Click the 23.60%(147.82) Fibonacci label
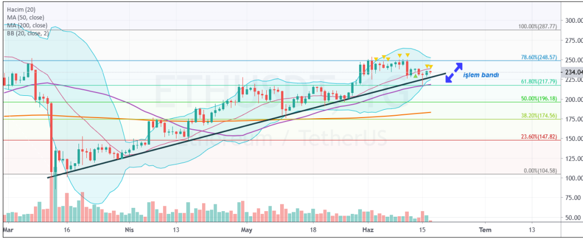The image size is (583, 239). pyautogui.click(x=539, y=137)
